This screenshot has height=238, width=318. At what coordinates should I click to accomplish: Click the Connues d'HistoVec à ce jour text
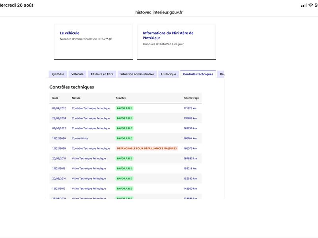click(163, 44)
